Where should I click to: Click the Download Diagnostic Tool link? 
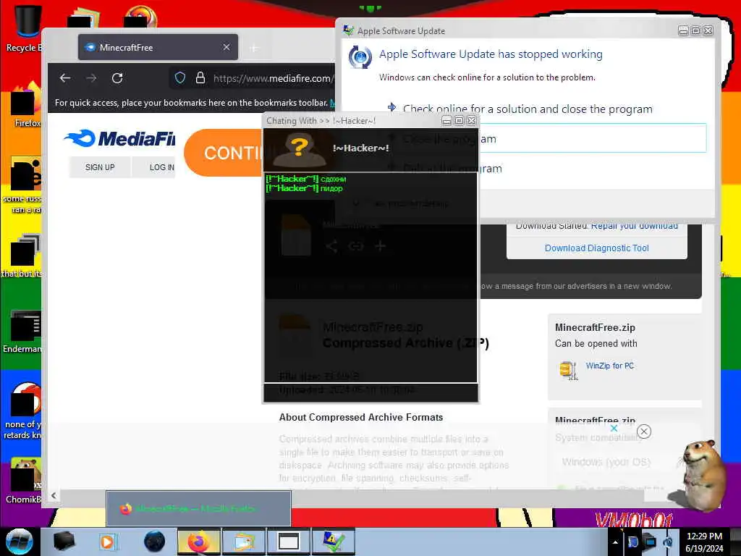tap(596, 248)
